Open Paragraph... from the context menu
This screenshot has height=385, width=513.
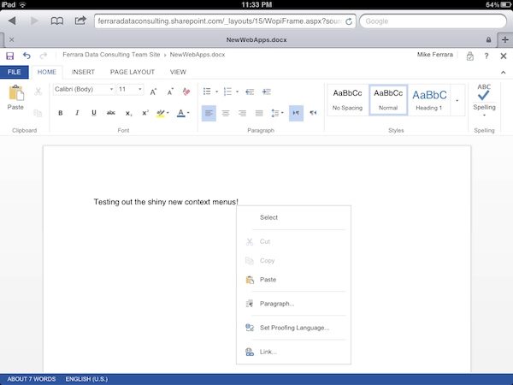point(294,304)
